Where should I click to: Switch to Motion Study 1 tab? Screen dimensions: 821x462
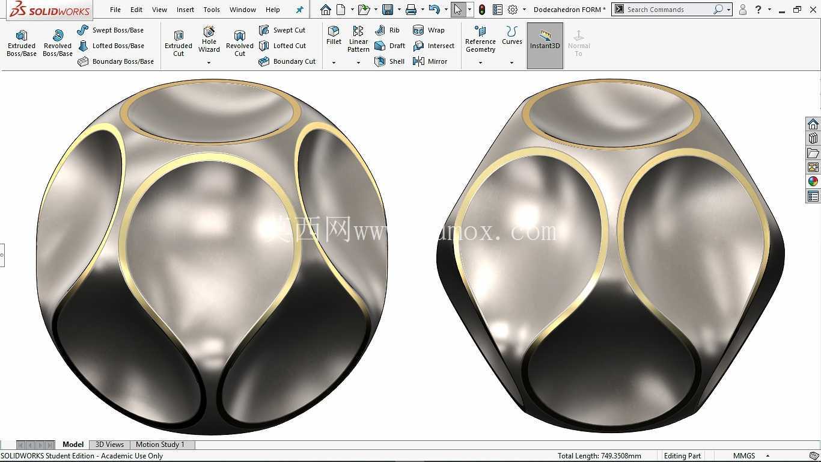coord(160,445)
